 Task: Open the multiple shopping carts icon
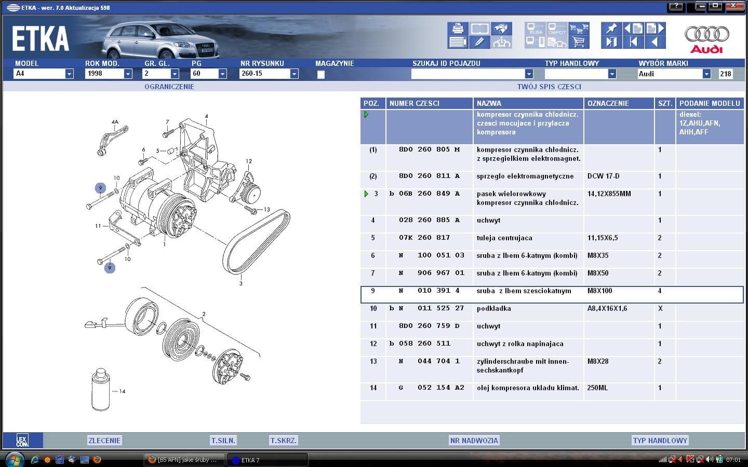[x=579, y=29]
